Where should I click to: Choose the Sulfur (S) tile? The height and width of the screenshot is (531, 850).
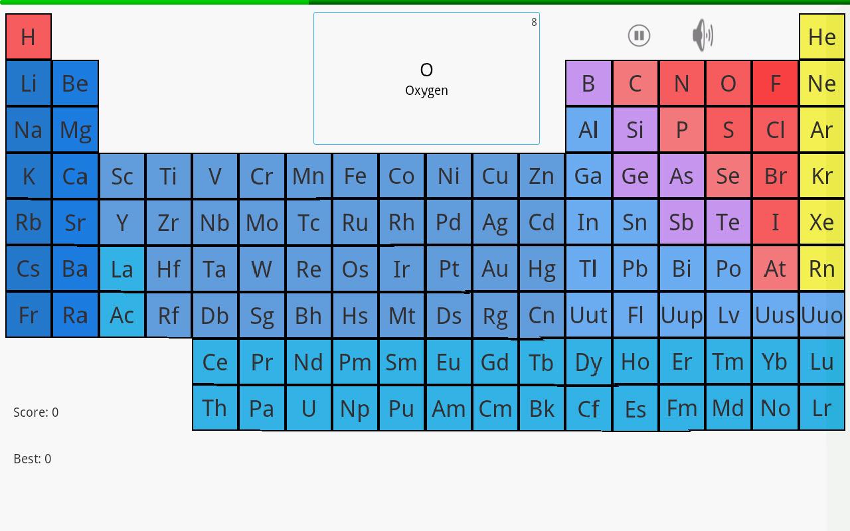pos(728,129)
